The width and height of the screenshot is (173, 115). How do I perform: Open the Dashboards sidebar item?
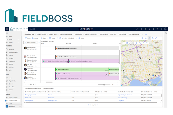(x=12, y=61)
